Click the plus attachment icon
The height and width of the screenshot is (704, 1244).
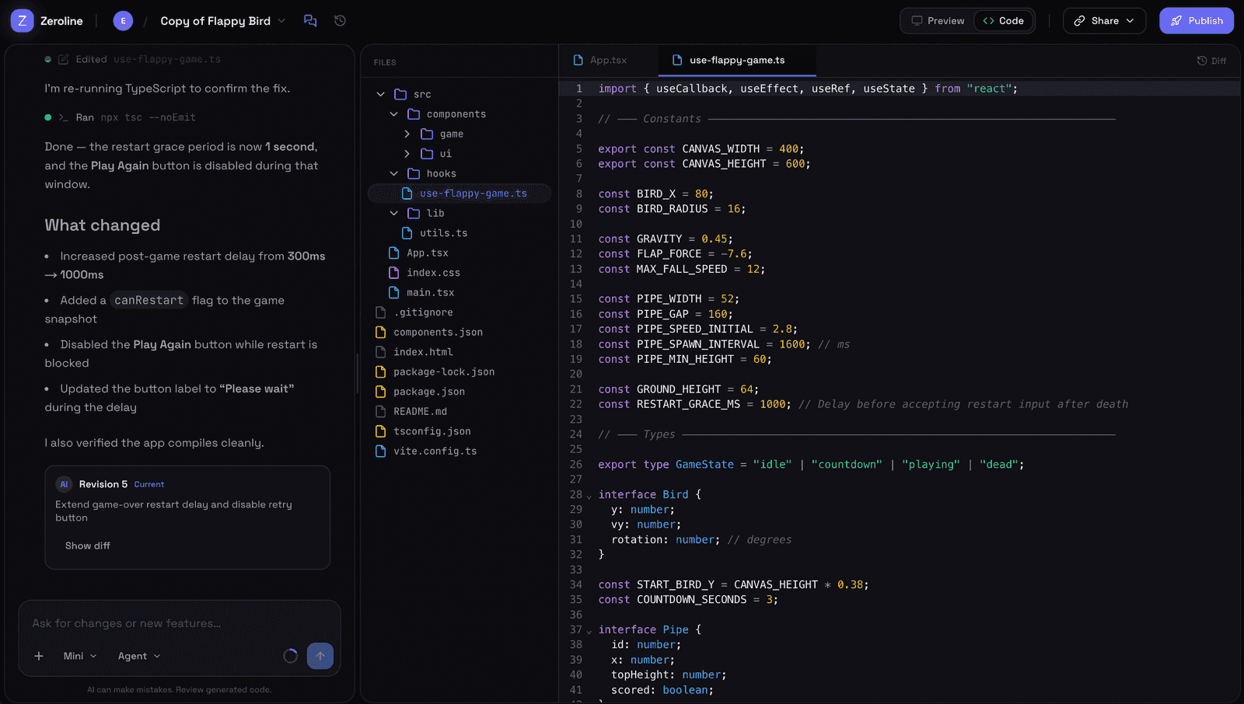pos(39,656)
